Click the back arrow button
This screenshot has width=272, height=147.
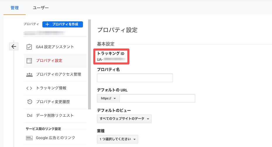tap(14, 46)
